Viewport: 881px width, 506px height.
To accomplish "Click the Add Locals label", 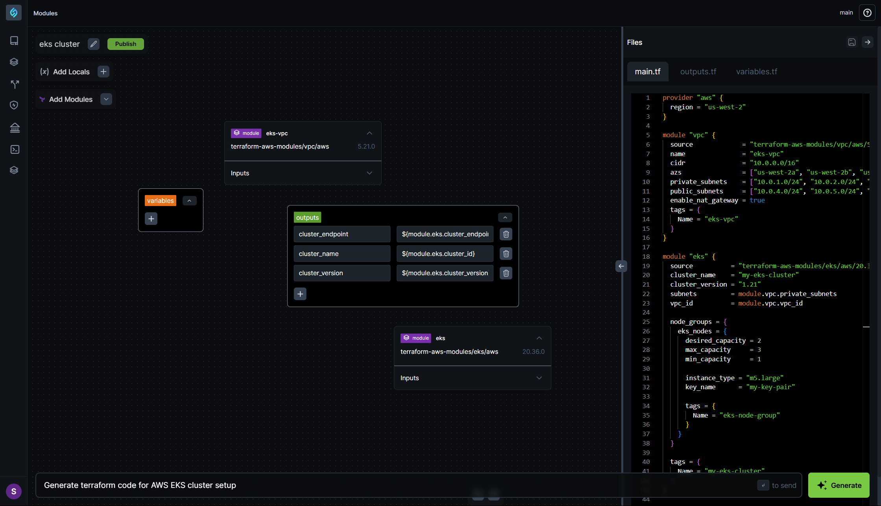I will pos(71,72).
